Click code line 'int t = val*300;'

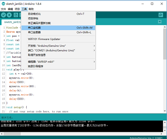21,74
